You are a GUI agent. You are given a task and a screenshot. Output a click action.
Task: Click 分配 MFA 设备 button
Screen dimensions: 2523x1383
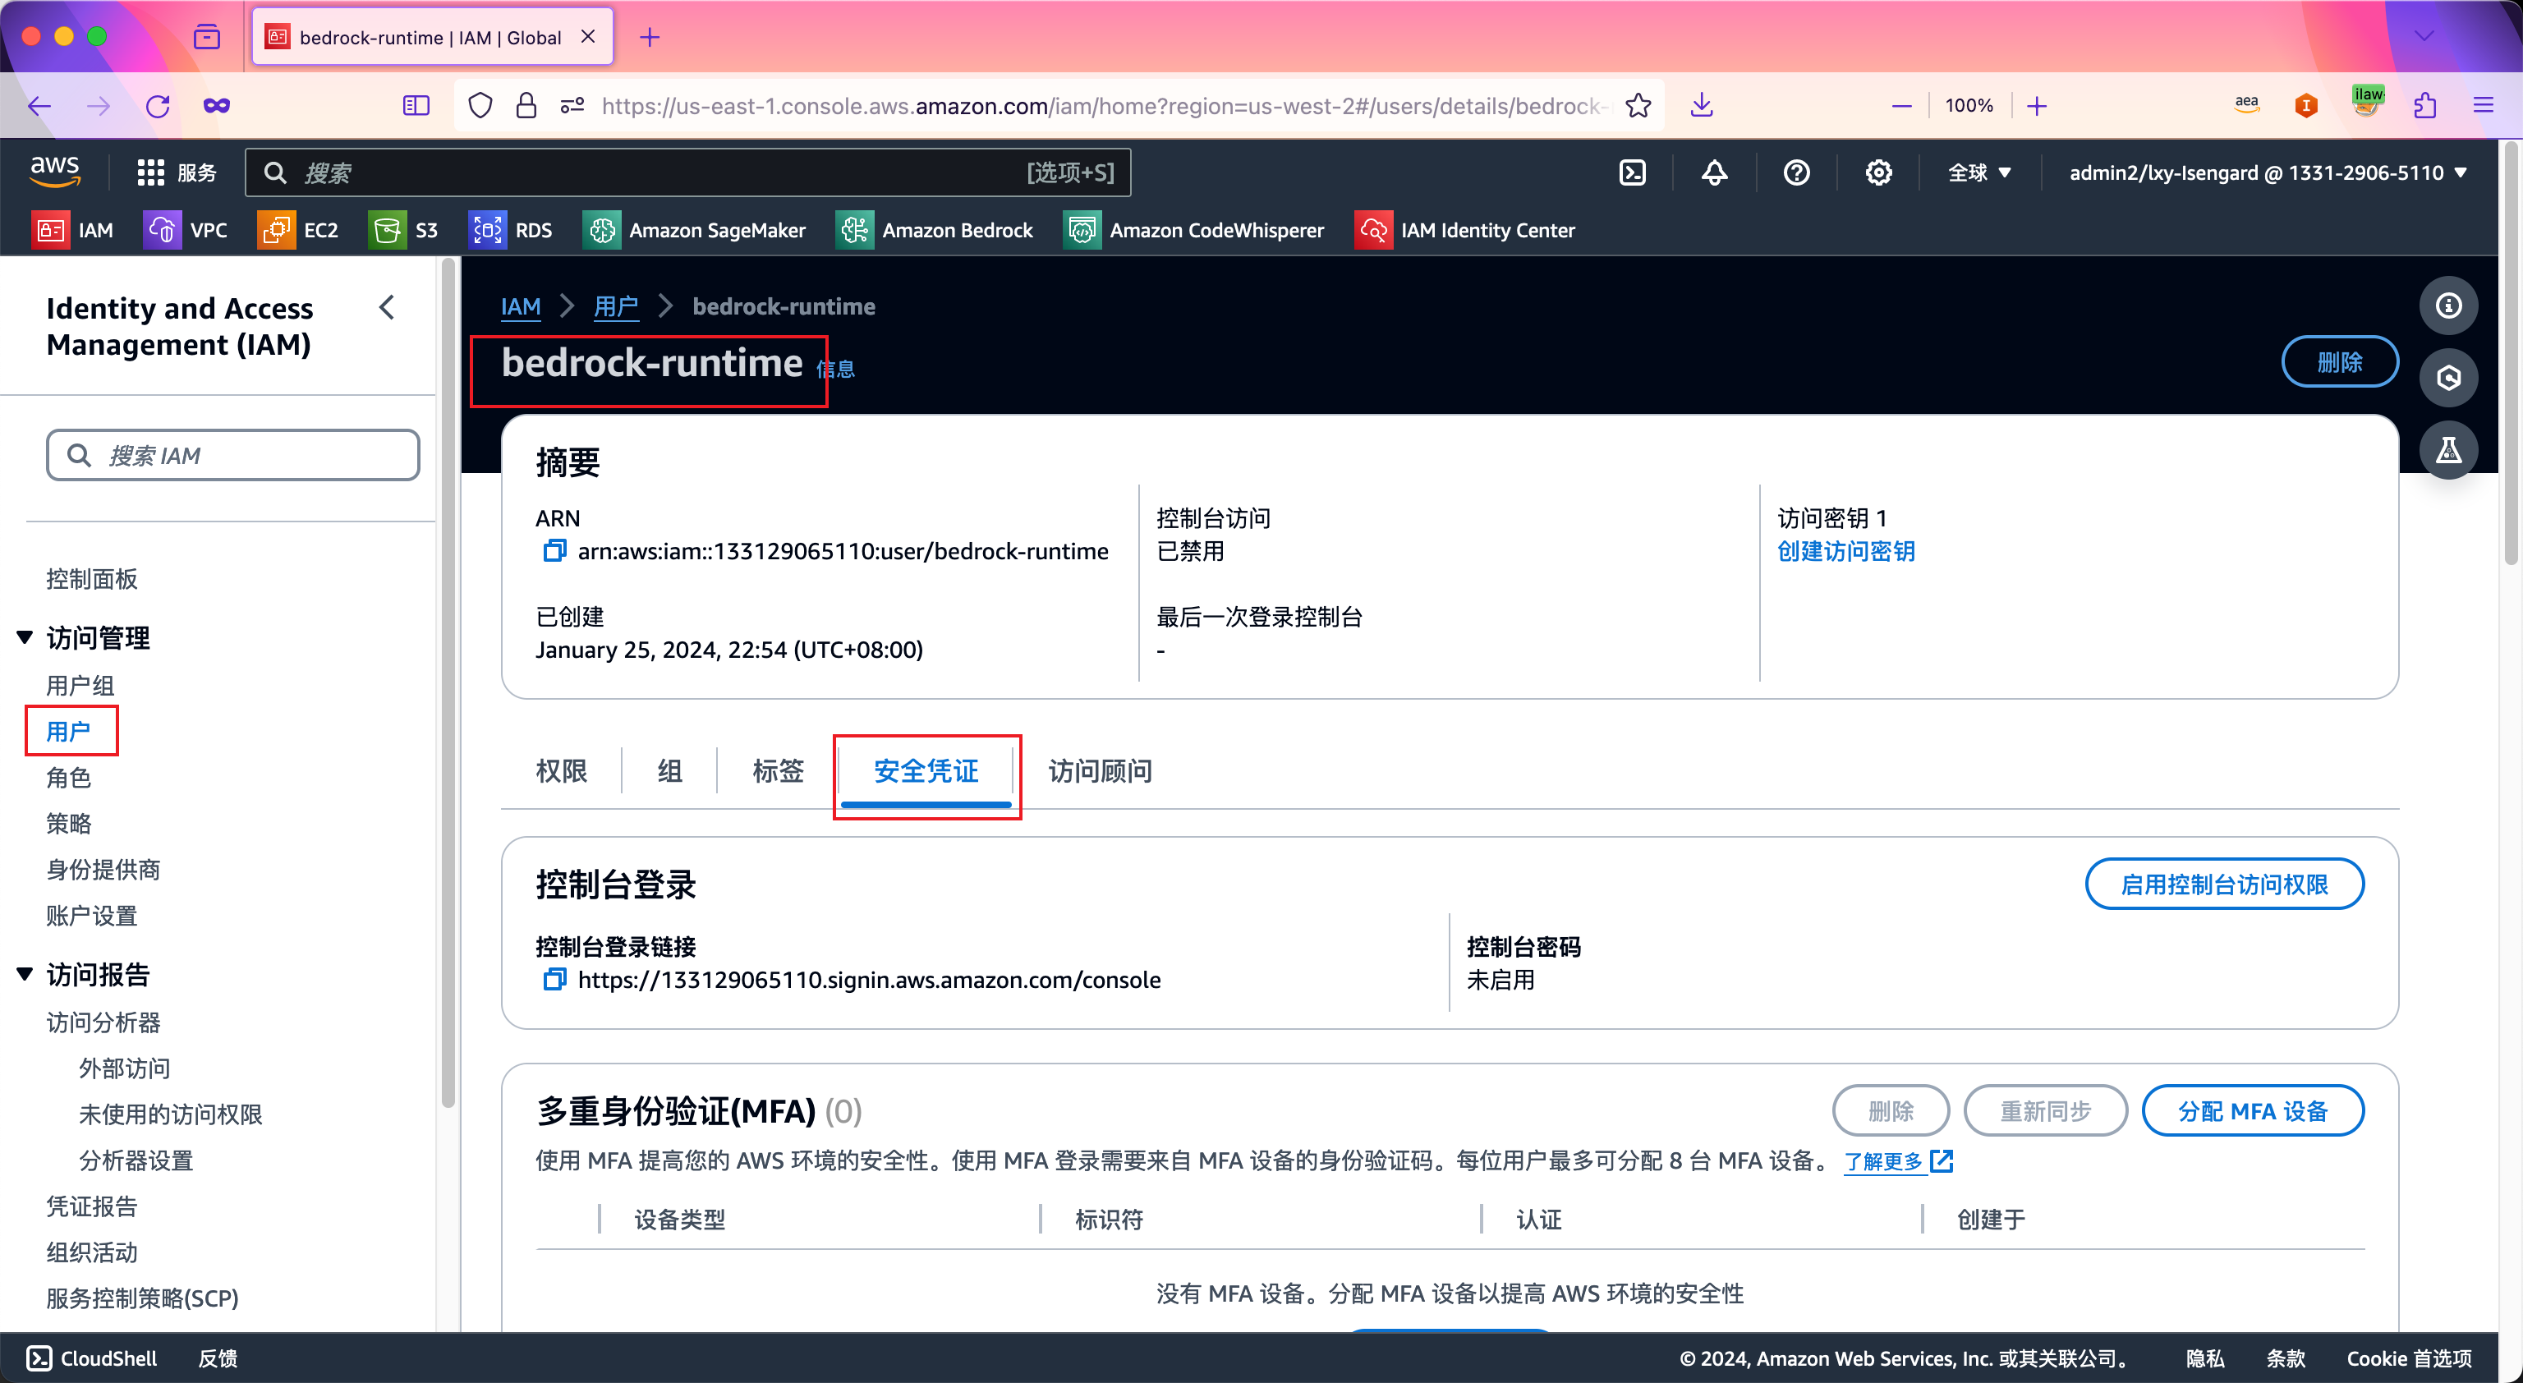(2253, 1110)
